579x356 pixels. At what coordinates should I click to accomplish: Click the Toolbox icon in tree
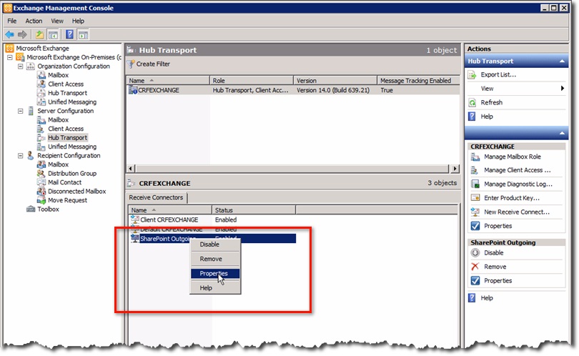pos(31,209)
